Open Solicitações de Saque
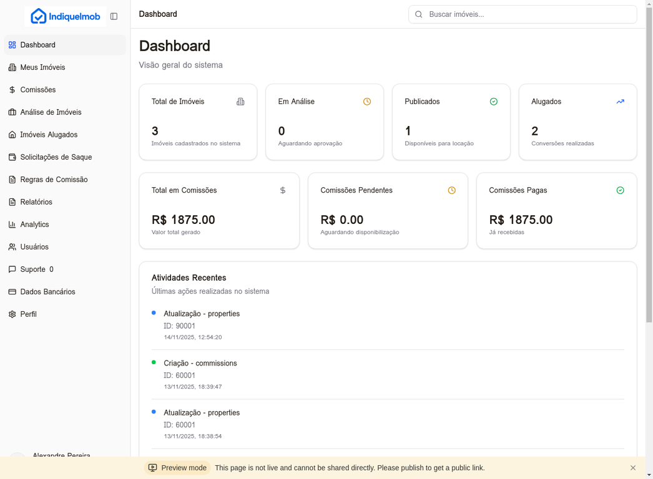The height and width of the screenshot is (479, 653). pyautogui.click(x=56, y=157)
